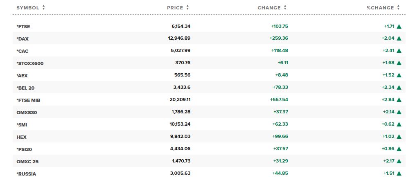
Task: Click the green up triangle in BEL 20 row
Action: coord(399,87)
